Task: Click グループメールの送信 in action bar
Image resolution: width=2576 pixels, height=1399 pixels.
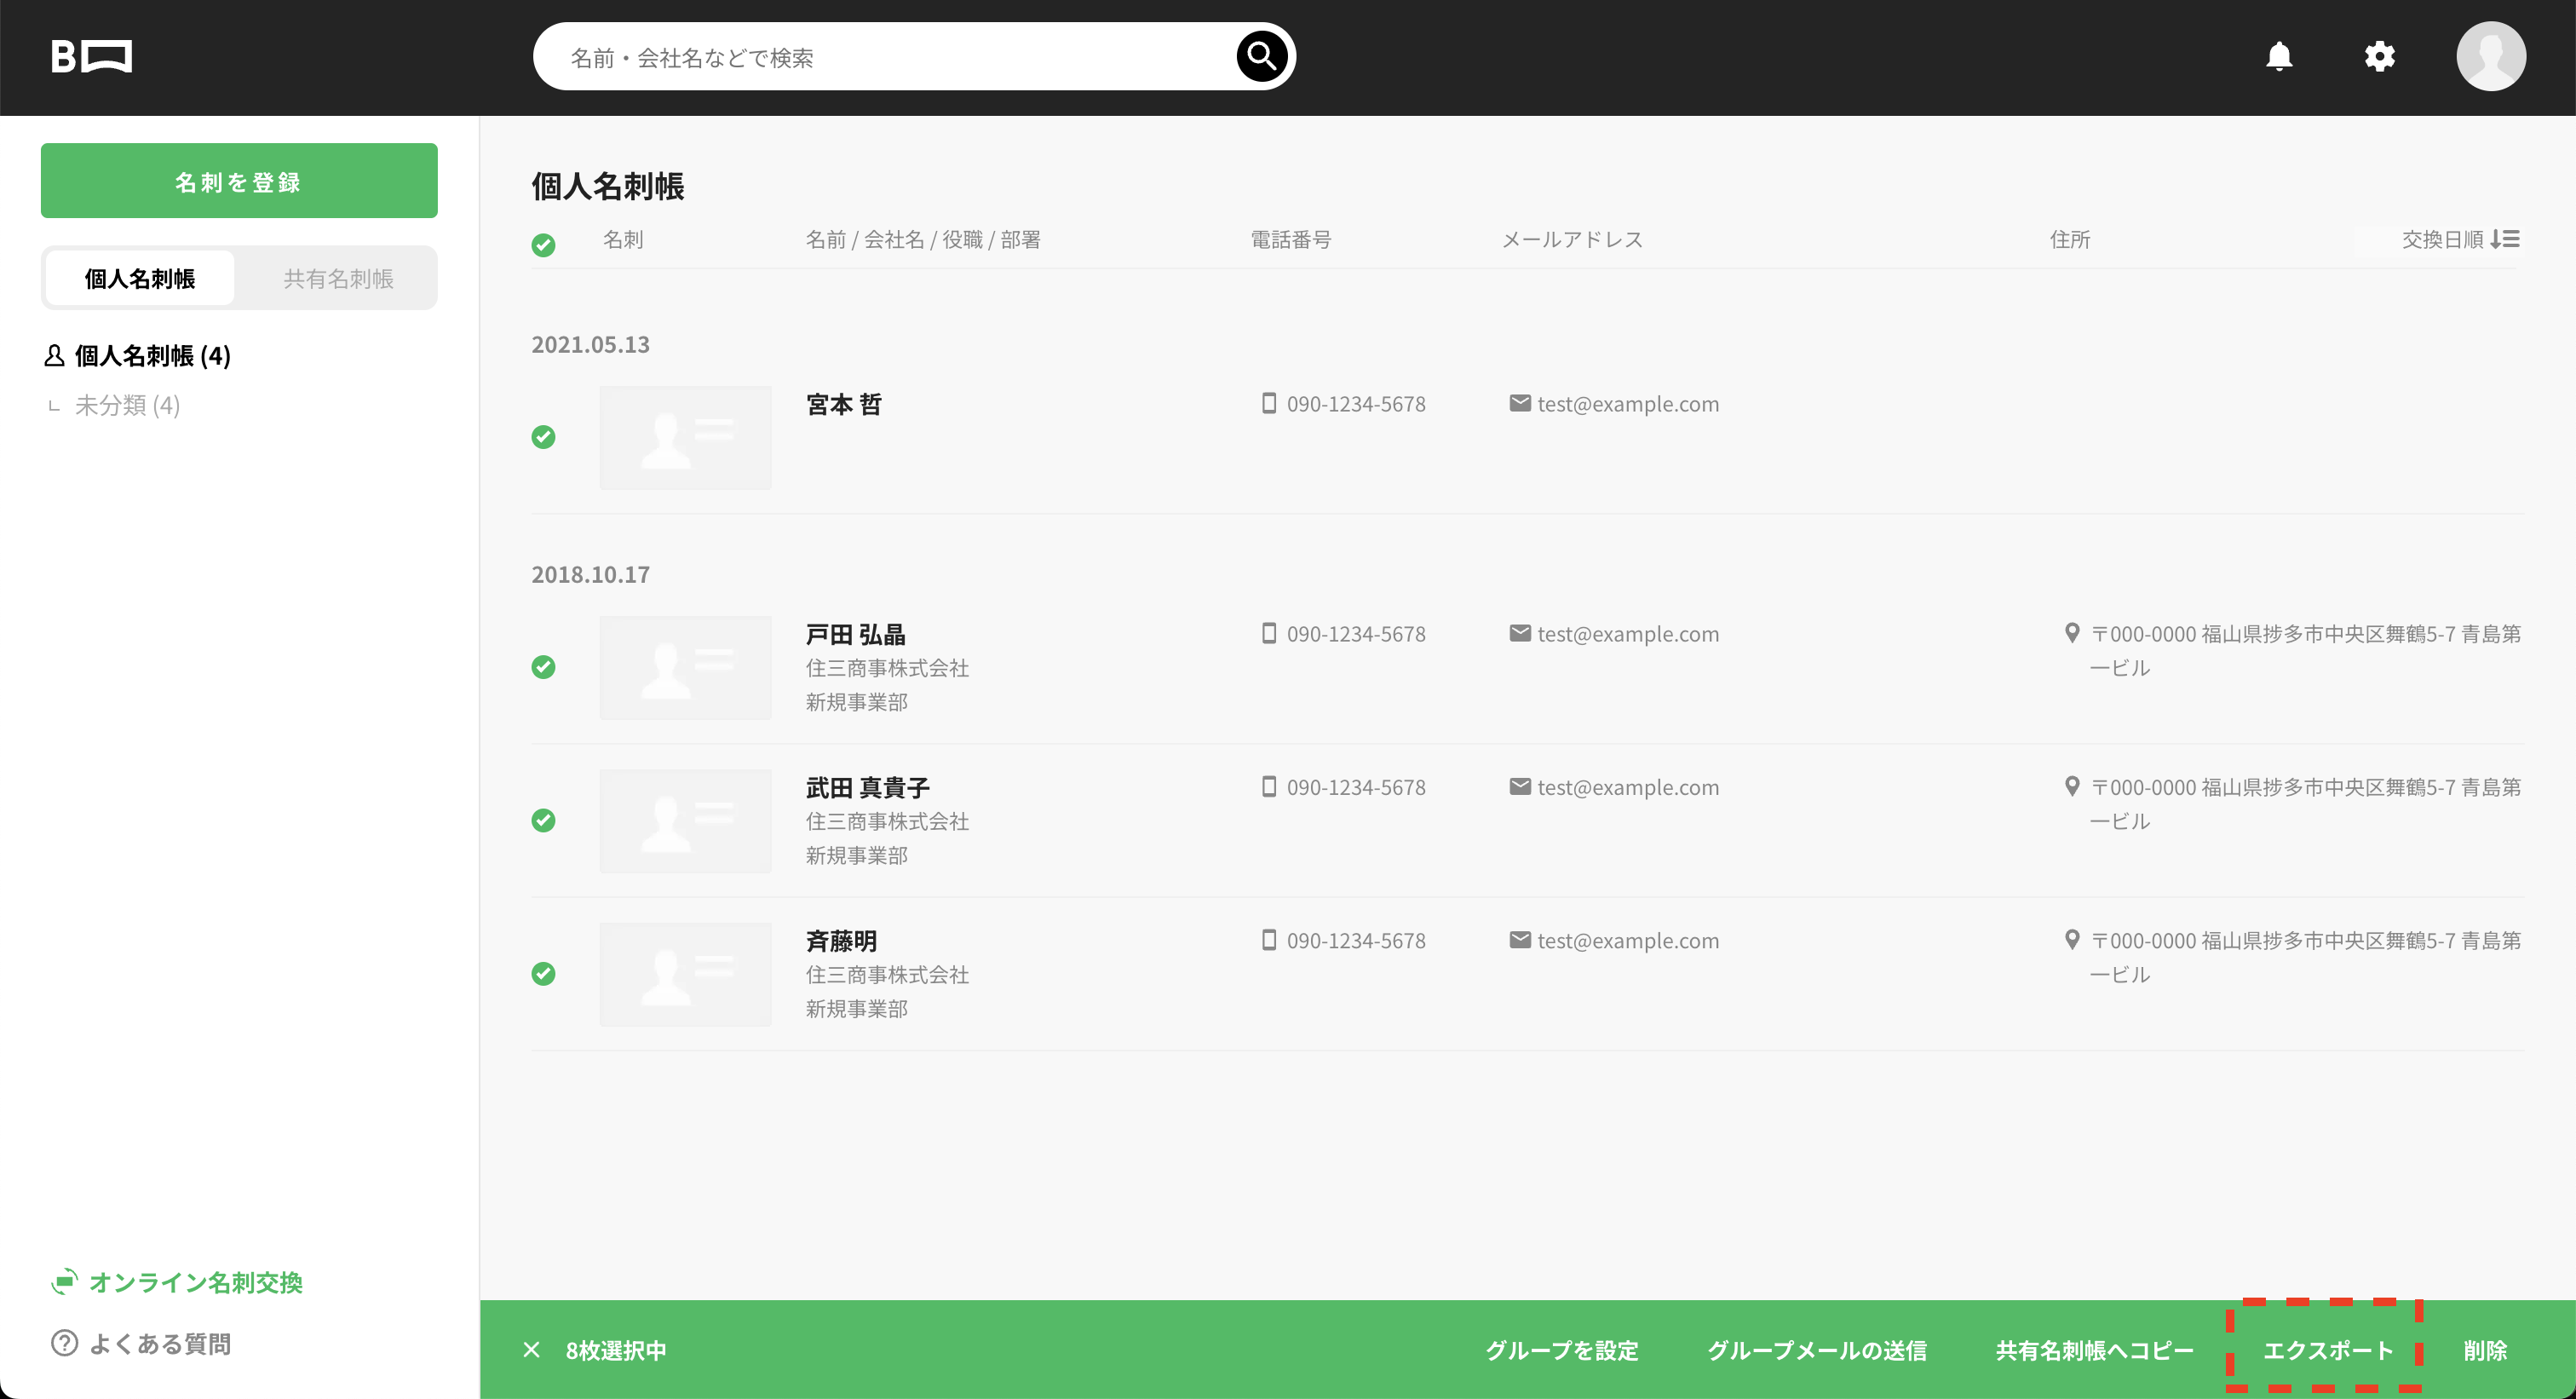Action: (x=1817, y=1350)
